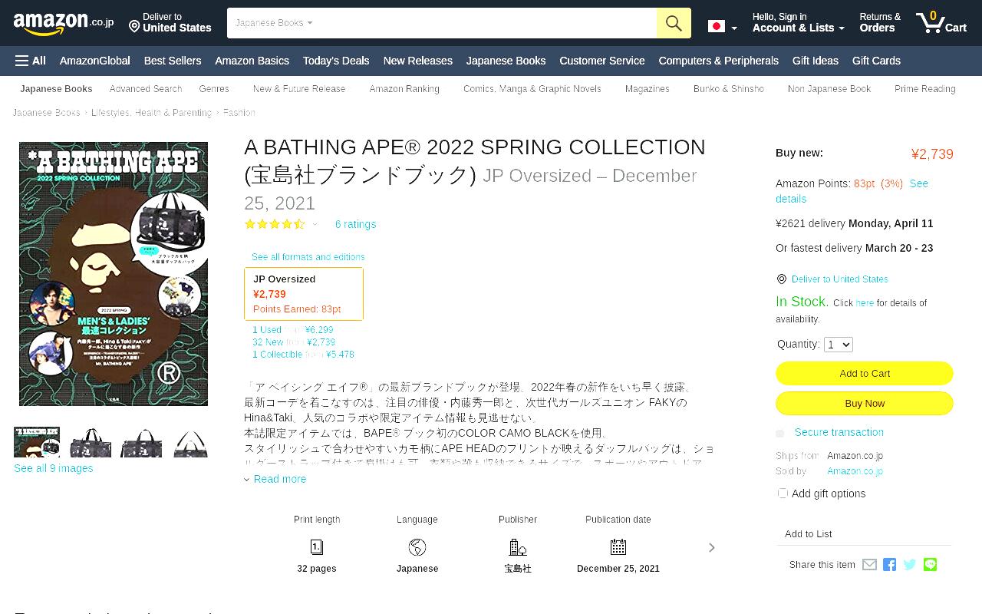982x614 pixels.
Task: Select Comics, Manga & Graphic Novels subnav link
Action: click(x=532, y=89)
